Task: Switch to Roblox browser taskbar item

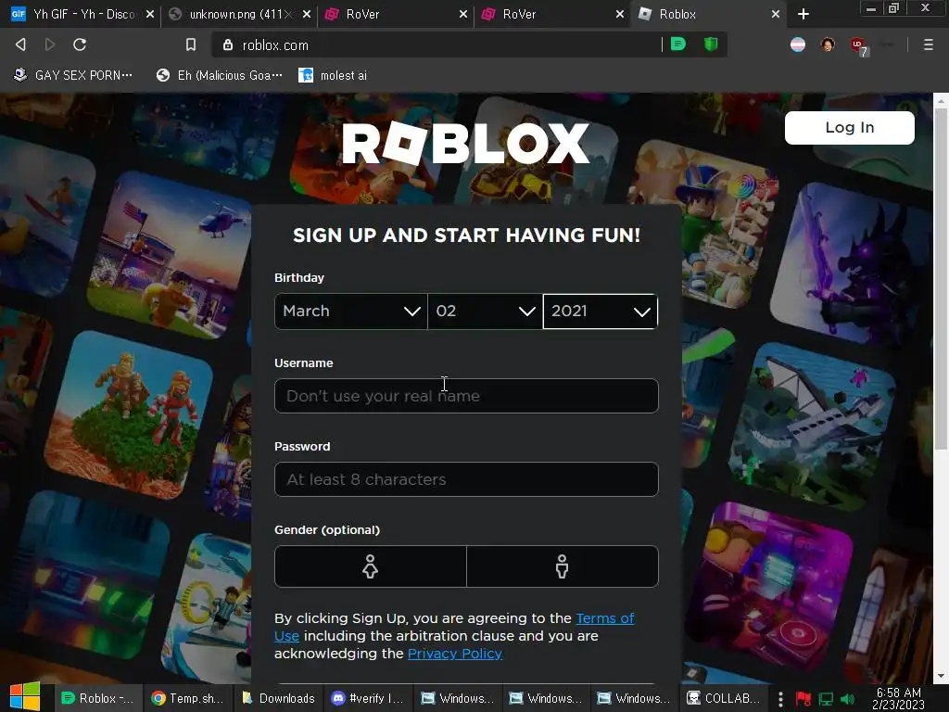Action: pyautogui.click(x=98, y=698)
